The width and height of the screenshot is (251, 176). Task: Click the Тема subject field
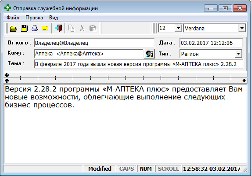click(x=139, y=64)
